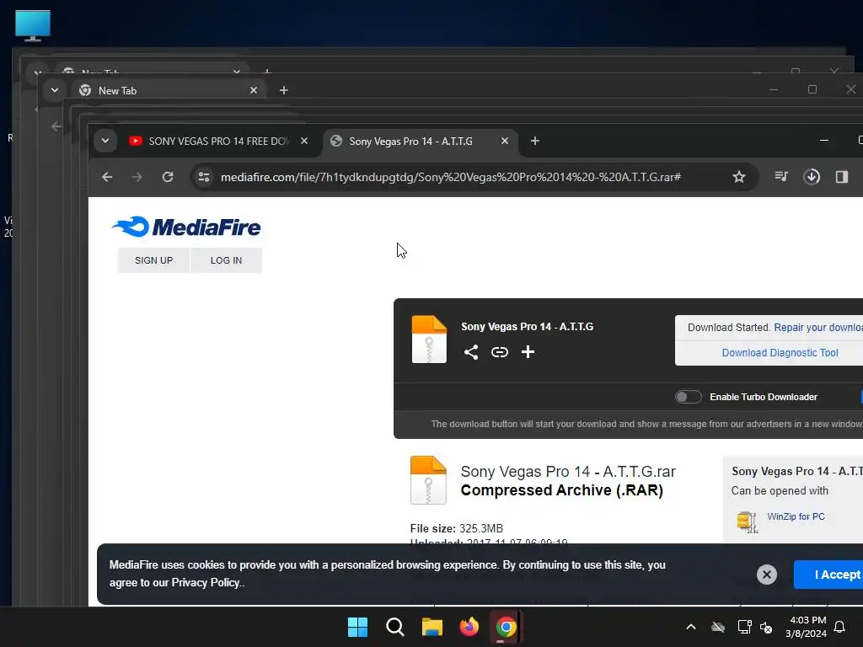Click the RAR archive icon beside the file name

(x=428, y=480)
